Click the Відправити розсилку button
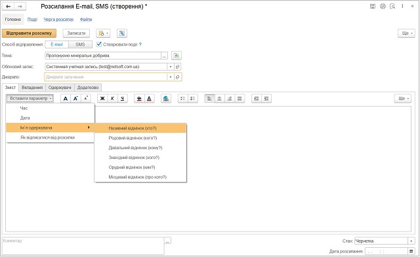The height and width of the screenshot is (257, 420). [x=29, y=33]
